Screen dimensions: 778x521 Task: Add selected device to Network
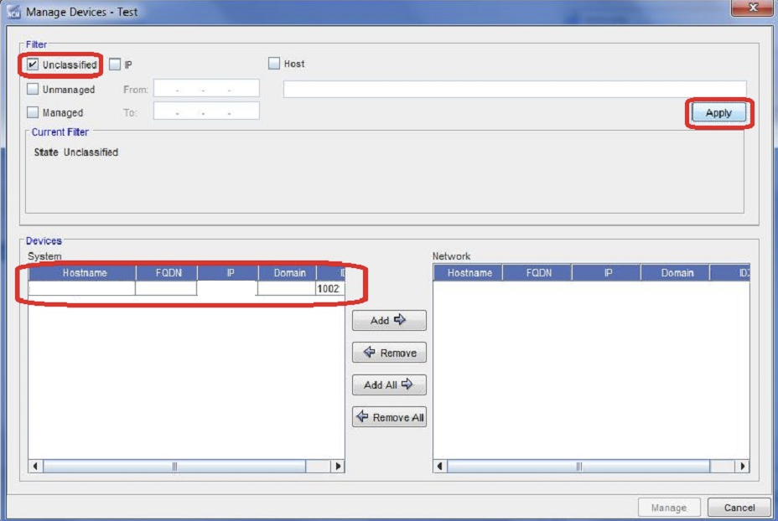[x=389, y=320]
